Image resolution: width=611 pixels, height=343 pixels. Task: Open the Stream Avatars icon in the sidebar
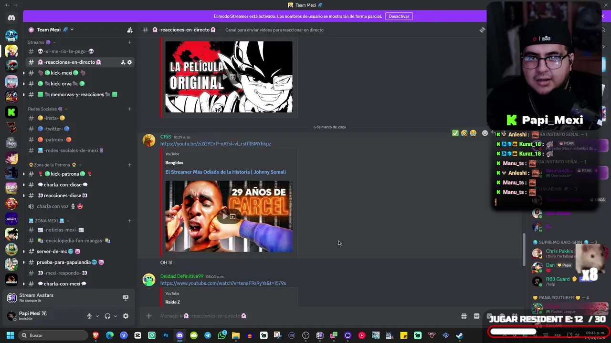pyautogui.click(x=11, y=298)
